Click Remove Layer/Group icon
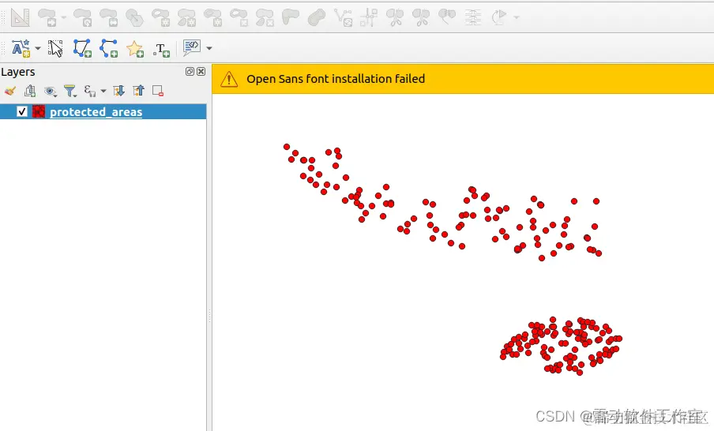The width and height of the screenshot is (714, 431). point(158,91)
